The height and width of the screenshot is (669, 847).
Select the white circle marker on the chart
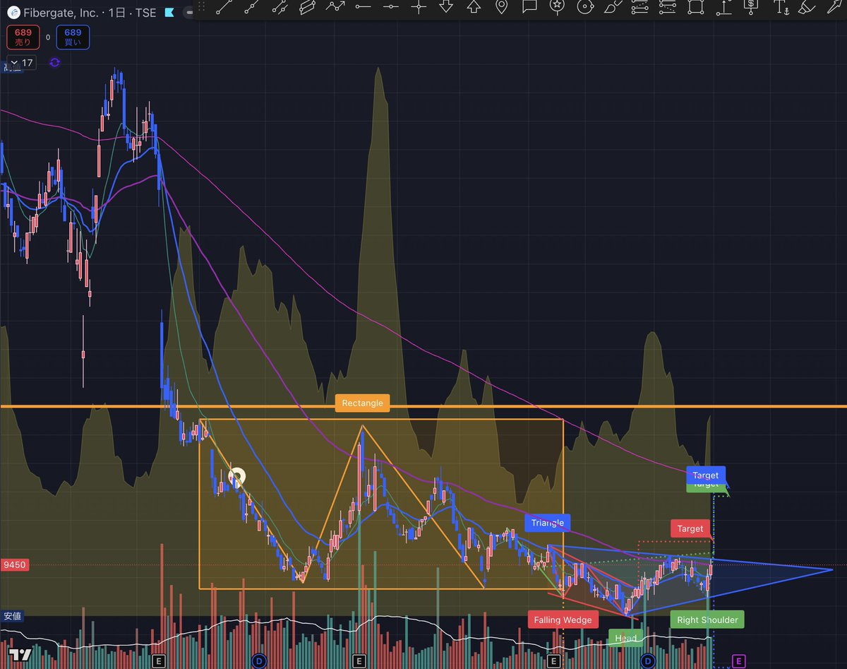coord(236,478)
